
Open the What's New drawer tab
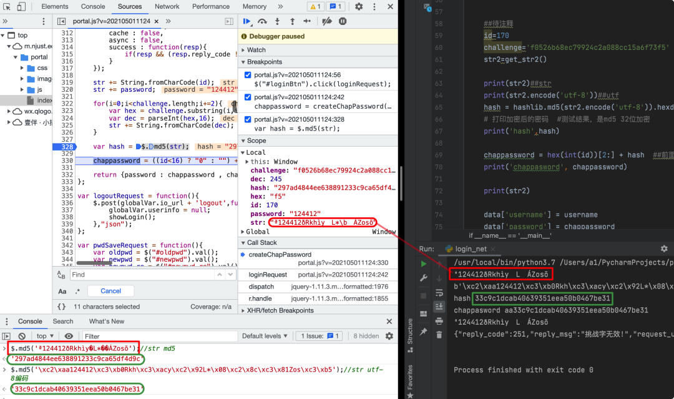click(x=107, y=321)
